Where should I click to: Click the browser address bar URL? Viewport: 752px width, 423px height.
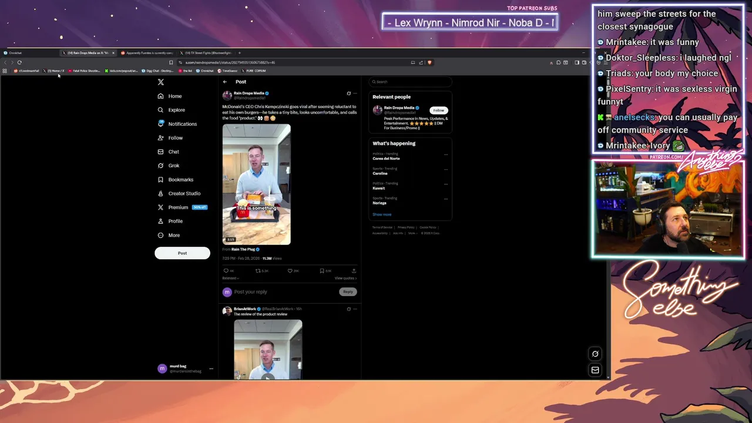230,62
